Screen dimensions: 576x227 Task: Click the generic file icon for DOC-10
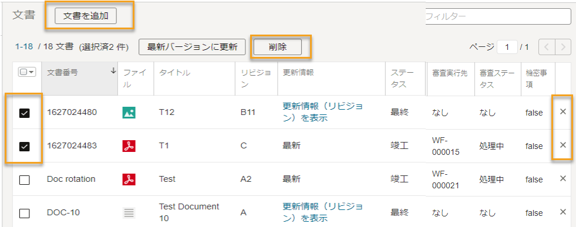point(129,213)
